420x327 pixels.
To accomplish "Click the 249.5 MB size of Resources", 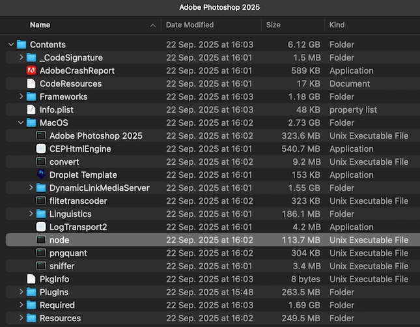I will point(301,318).
